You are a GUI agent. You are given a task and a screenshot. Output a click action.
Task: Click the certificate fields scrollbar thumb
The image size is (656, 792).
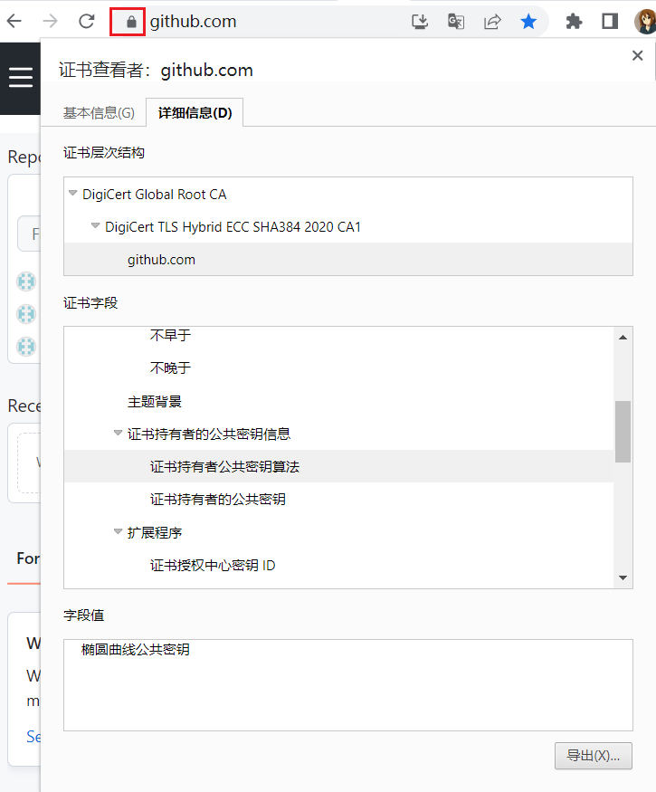point(623,432)
